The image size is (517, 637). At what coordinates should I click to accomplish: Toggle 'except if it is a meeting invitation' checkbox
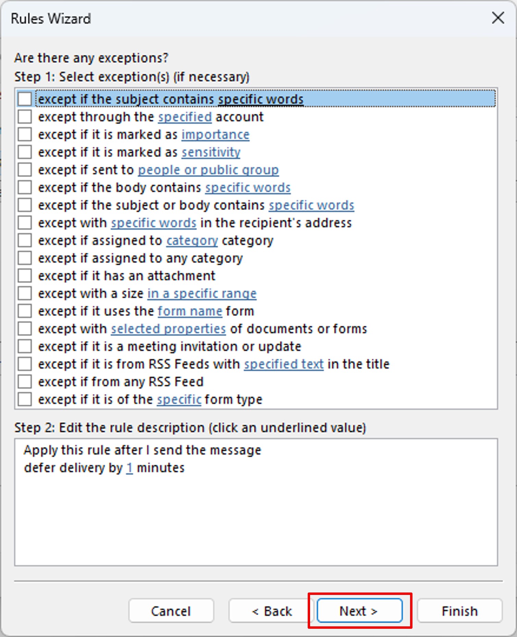coord(25,346)
